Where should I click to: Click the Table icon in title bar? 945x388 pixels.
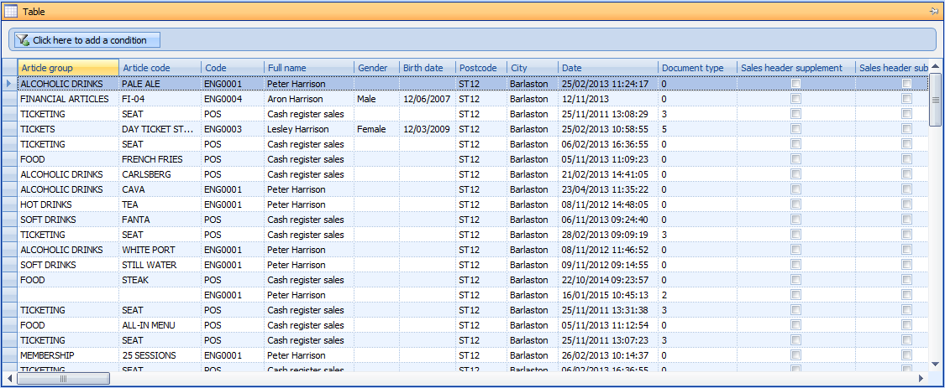11,12
